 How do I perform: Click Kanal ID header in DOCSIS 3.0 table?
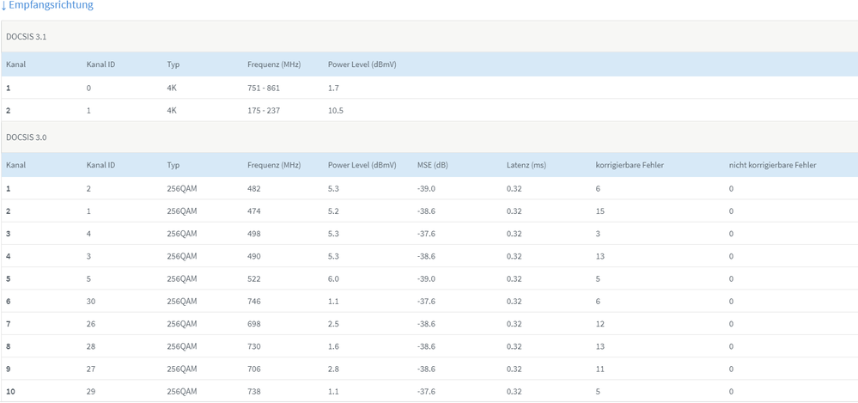pos(100,165)
